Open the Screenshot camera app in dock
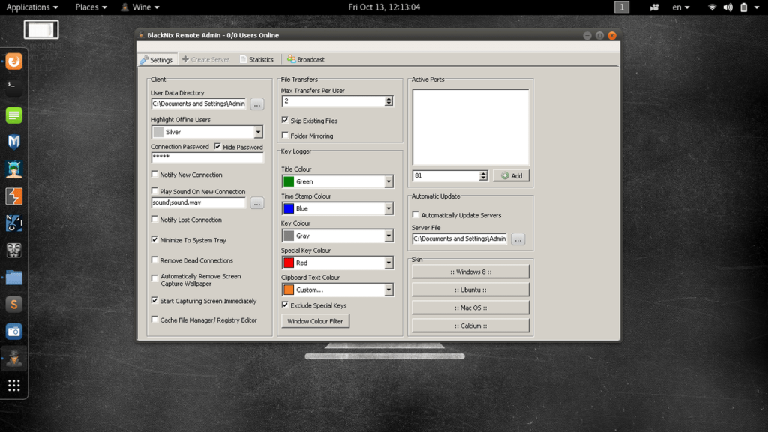 coord(14,331)
